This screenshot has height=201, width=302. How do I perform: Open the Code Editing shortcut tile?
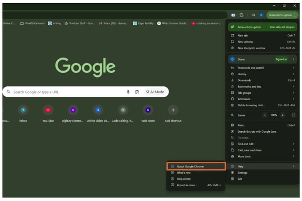(123, 113)
